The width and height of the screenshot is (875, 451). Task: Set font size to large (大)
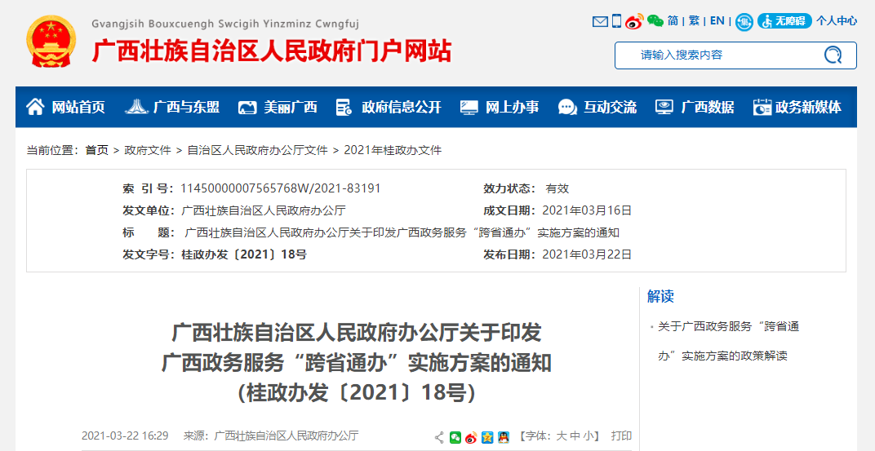tap(562, 436)
